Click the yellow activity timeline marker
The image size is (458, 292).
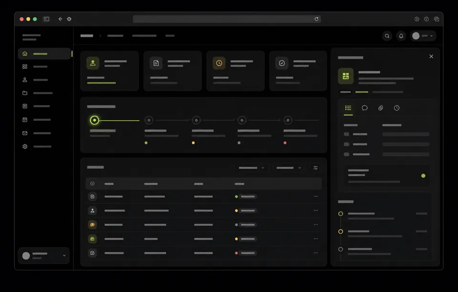[x=341, y=231]
